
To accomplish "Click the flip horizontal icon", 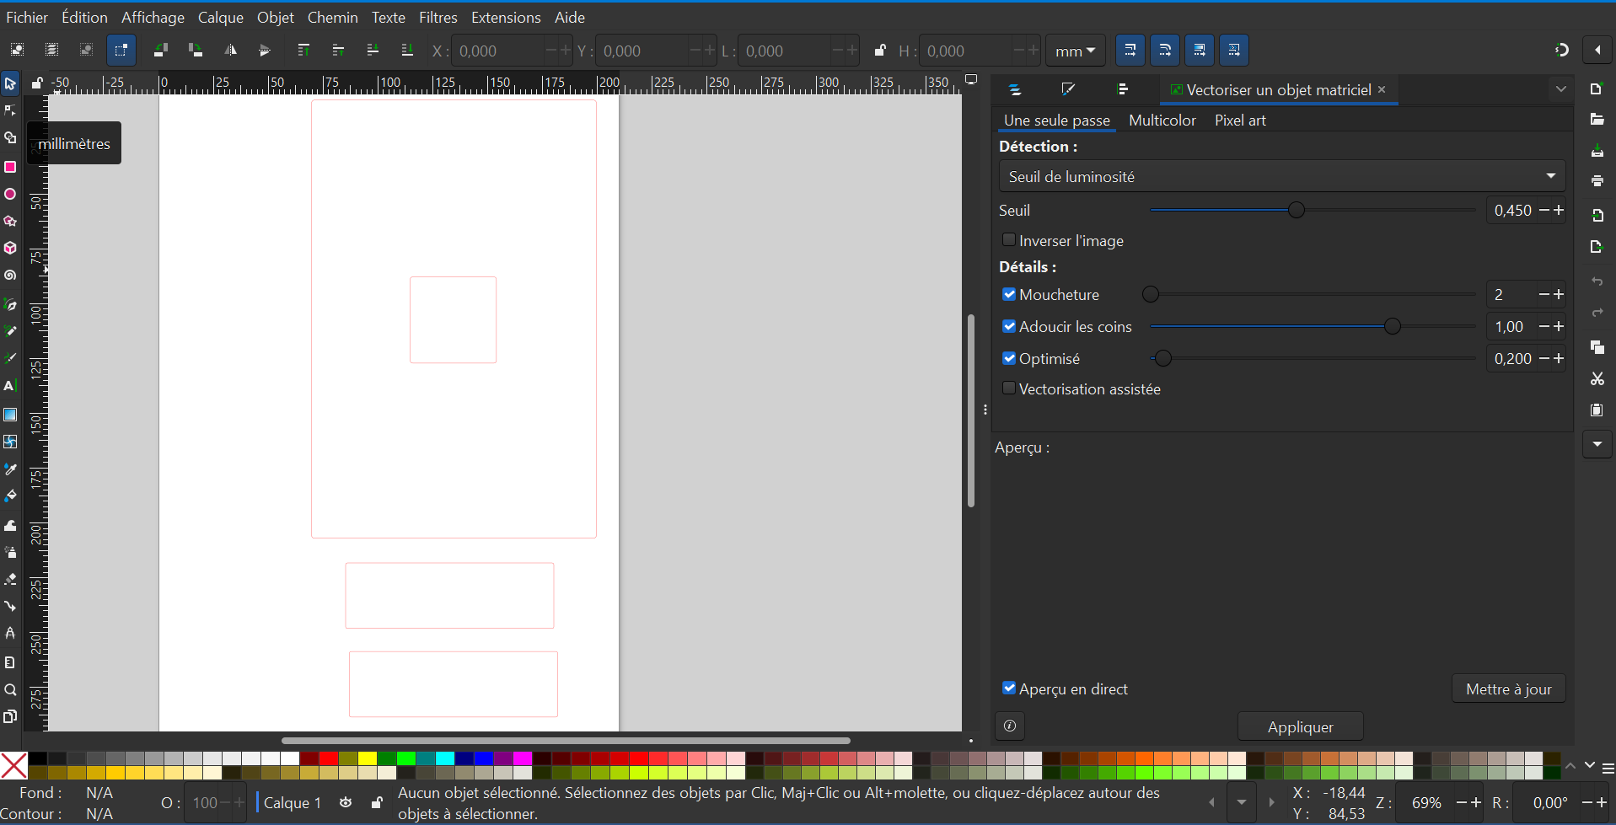I will (230, 51).
